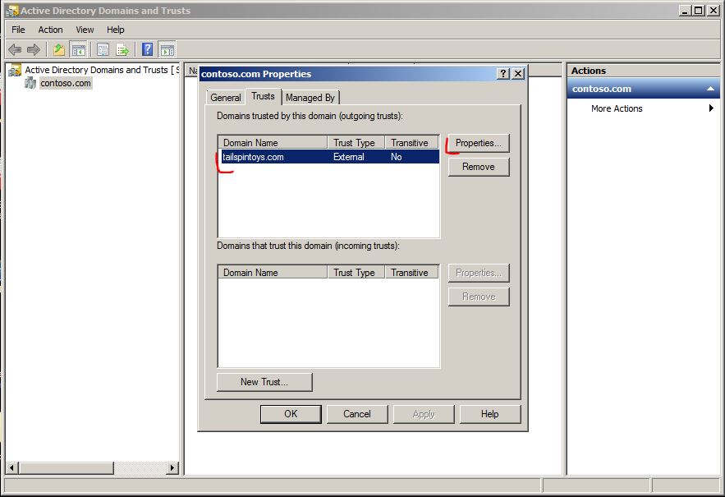This screenshot has height=497, width=725.
Task: Select tailspintoys.com in outgoing trusts list
Action: pos(330,157)
